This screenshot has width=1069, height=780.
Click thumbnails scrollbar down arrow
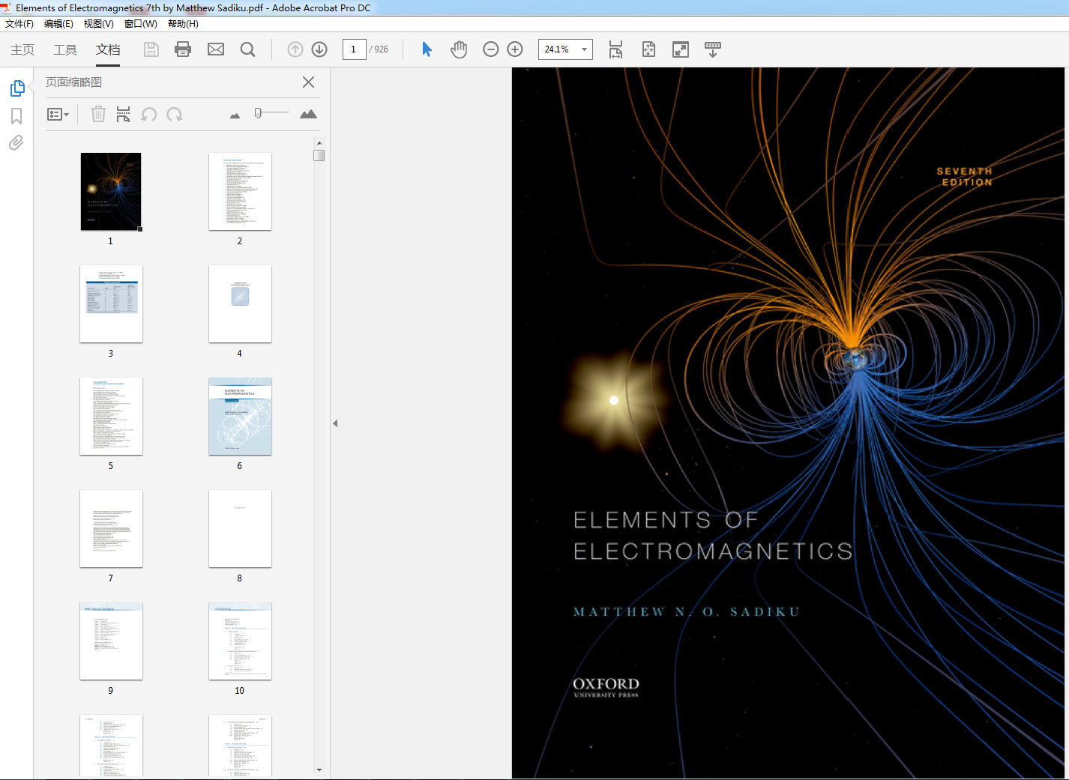319,770
